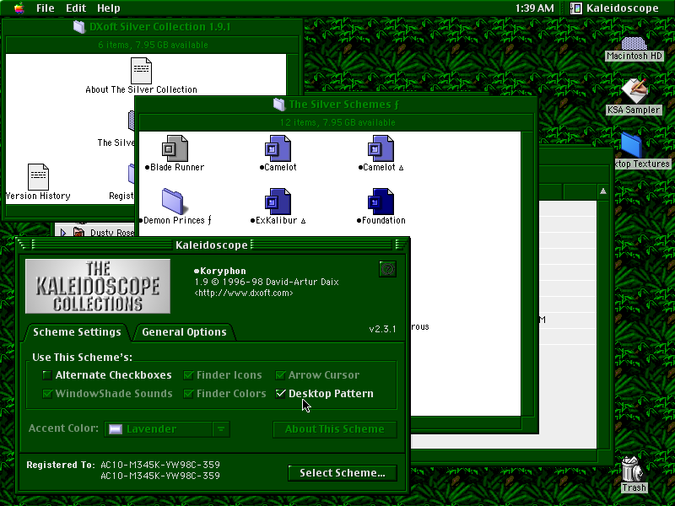Toggle the Arrow Cursor checkbox
The image size is (675, 506).
(280, 375)
